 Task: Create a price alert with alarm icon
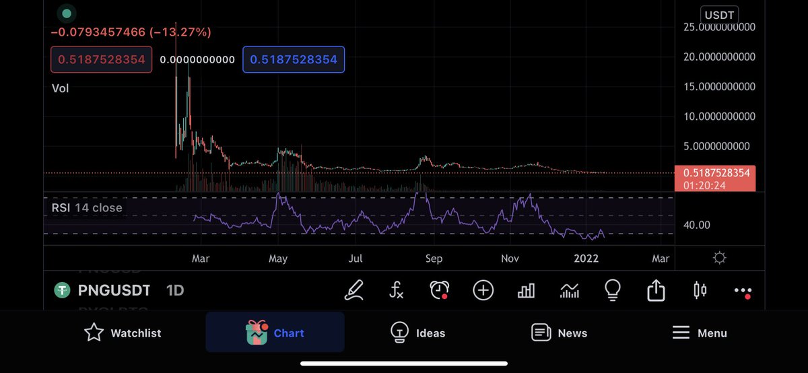pos(440,290)
